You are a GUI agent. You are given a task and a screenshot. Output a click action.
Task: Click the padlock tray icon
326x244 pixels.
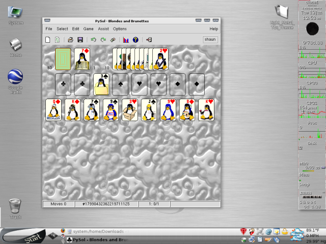click(x=285, y=231)
